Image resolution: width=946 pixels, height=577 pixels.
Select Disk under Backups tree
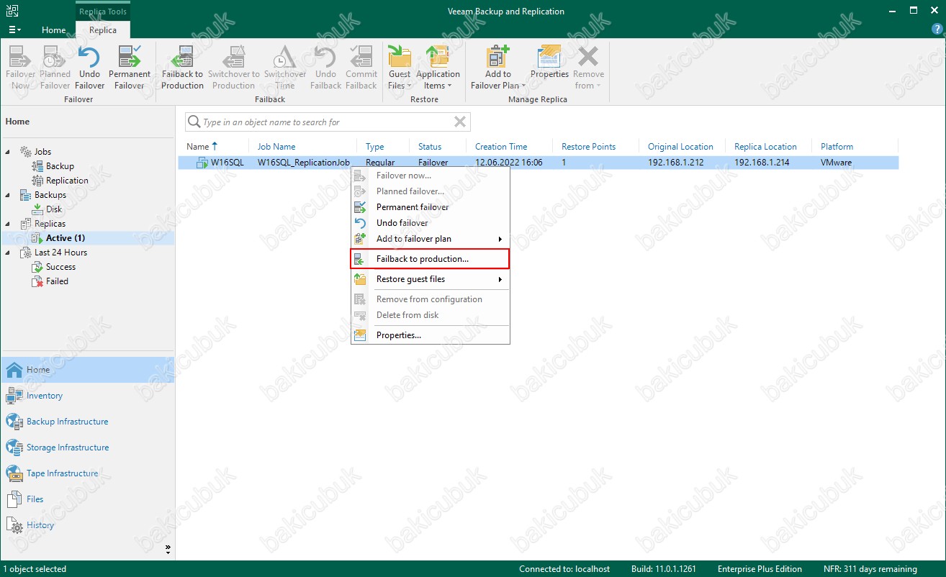point(54,209)
